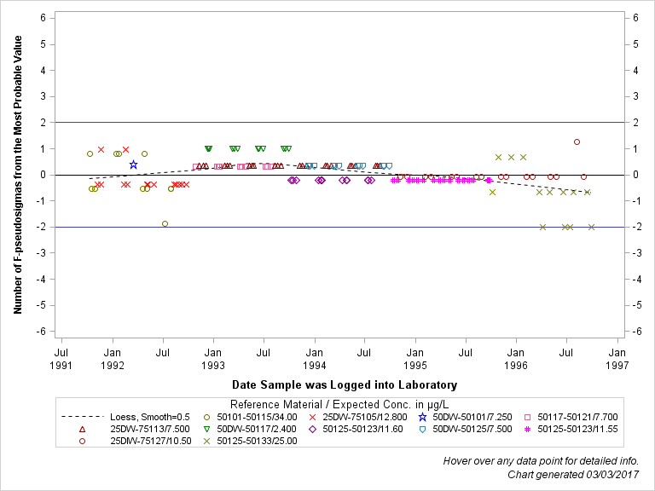Click the leftmost olive circle data point in 1991
The width and height of the screenshot is (655, 491).
click(90, 154)
